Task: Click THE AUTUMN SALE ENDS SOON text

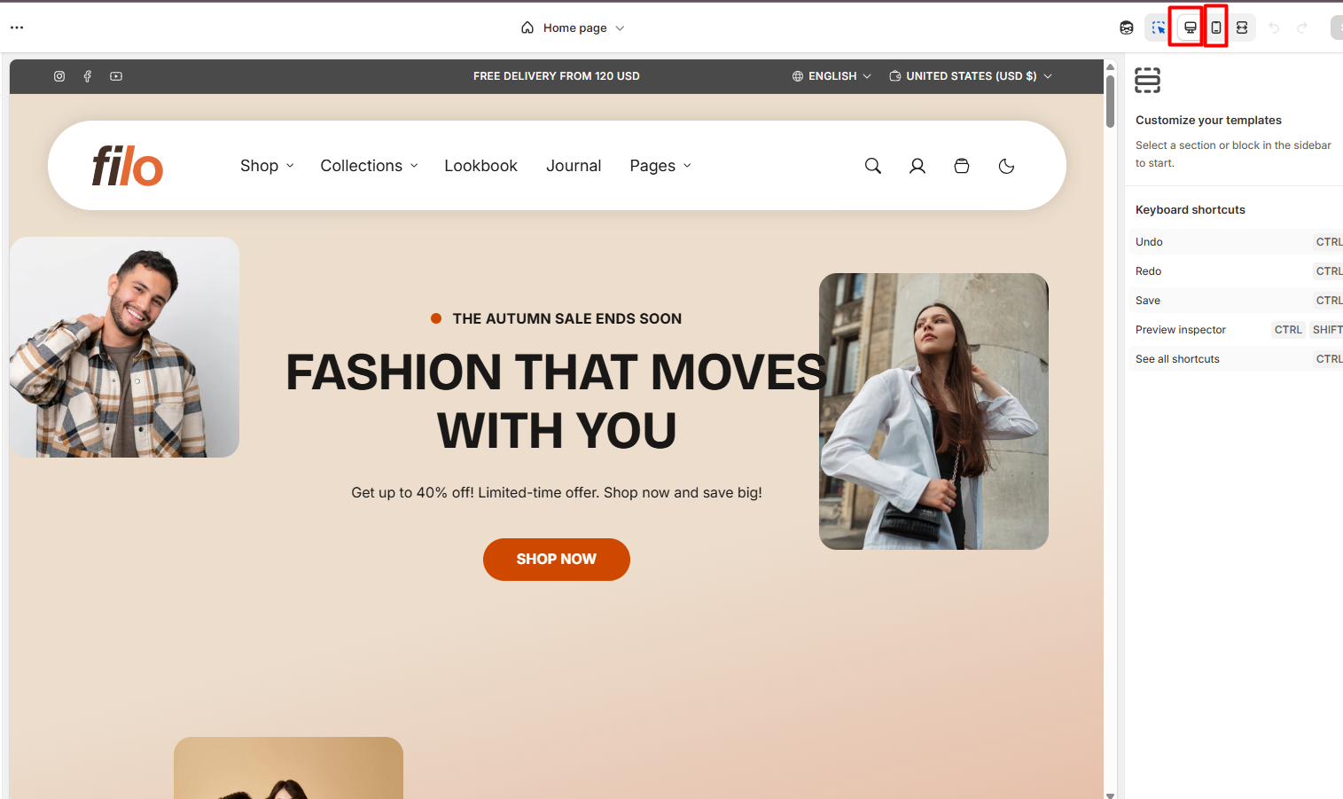Action: coord(566,318)
